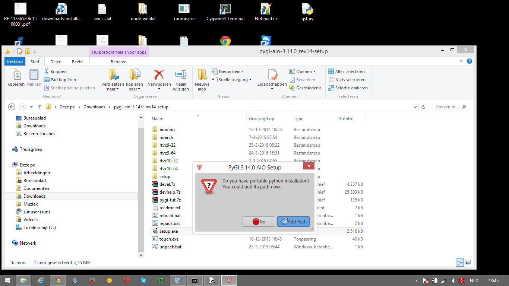
Task: Click the Nieuwe map folder icon
Action: [x=202, y=75]
